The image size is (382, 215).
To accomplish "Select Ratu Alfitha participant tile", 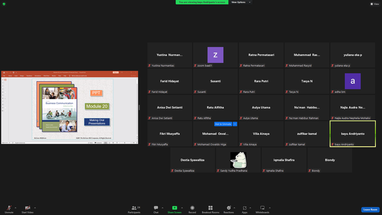I will [215, 107].
